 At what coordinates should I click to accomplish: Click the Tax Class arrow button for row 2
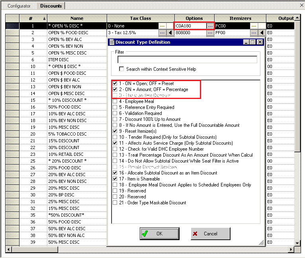click(x=170, y=33)
